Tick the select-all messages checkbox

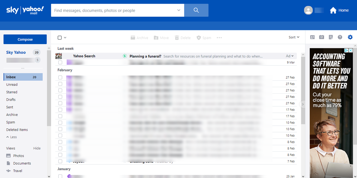[x=60, y=38]
